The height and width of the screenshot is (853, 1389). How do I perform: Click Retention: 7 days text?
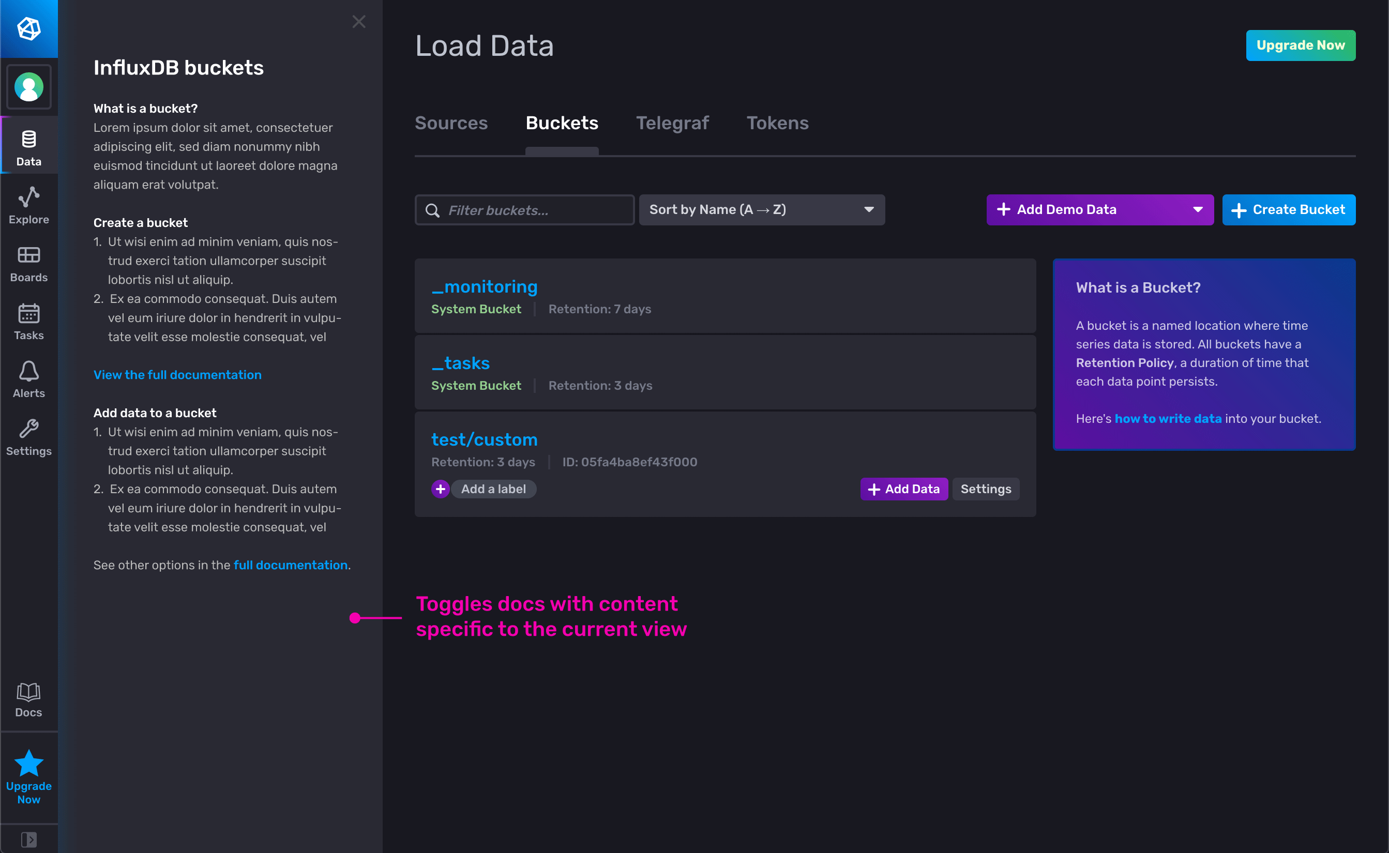point(600,309)
